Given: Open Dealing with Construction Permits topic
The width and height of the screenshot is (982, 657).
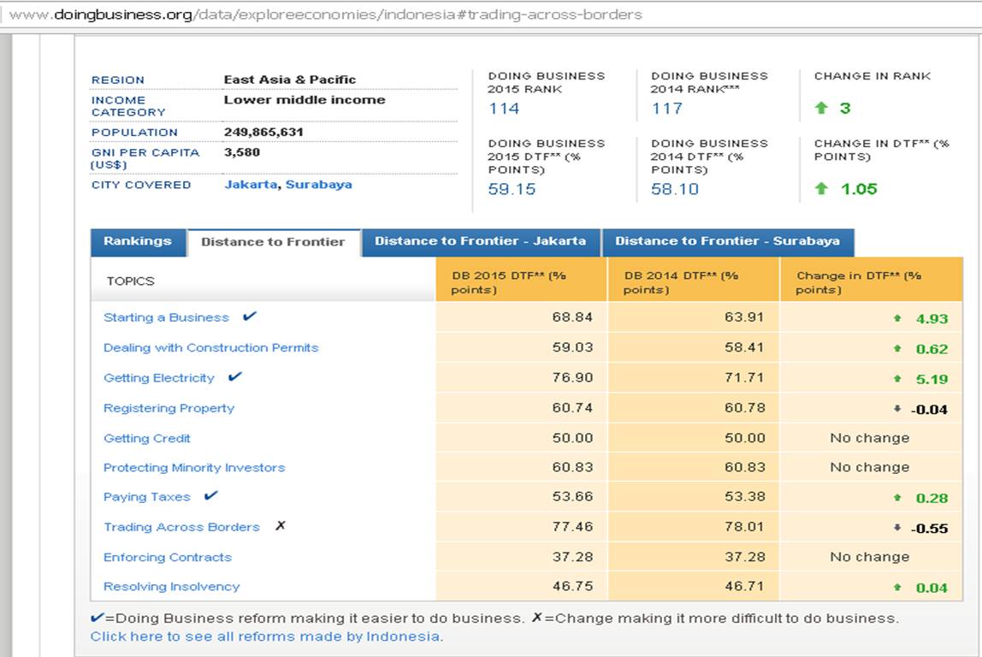Looking at the screenshot, I should (211, 347).
